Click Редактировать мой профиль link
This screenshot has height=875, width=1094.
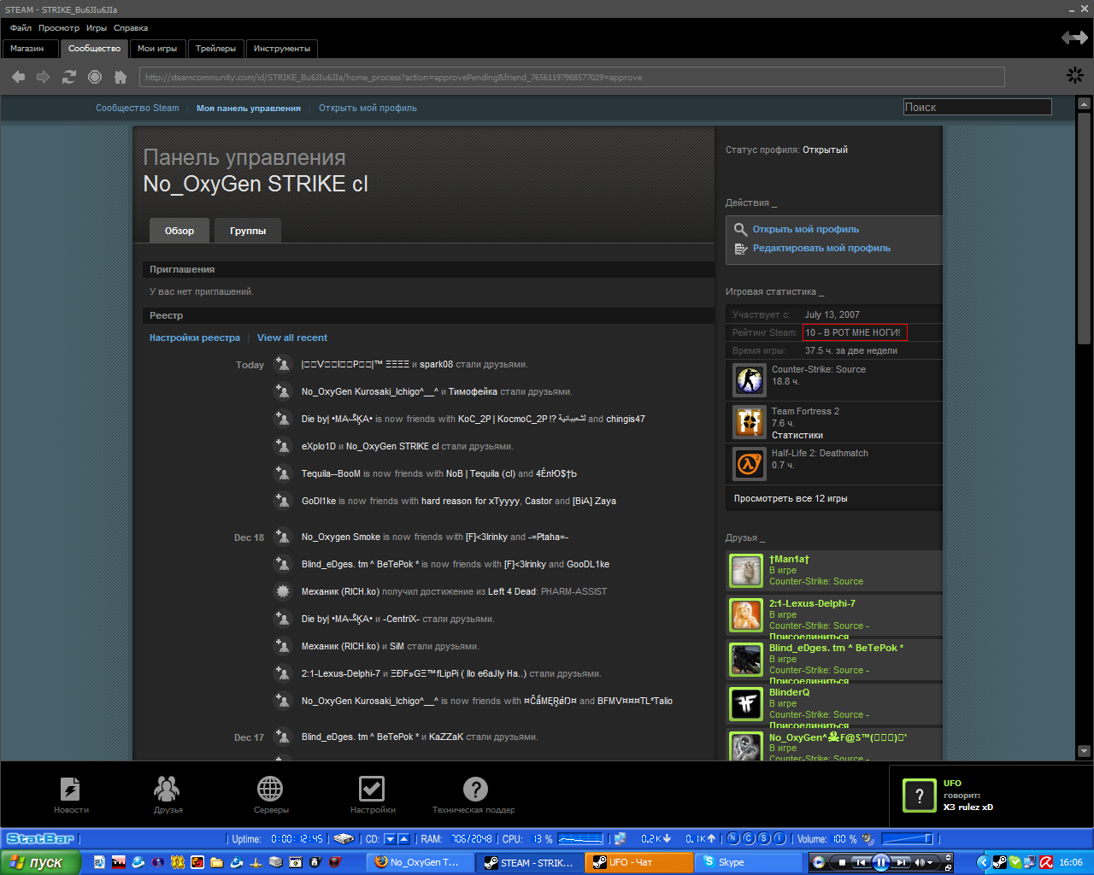(821, 249)
